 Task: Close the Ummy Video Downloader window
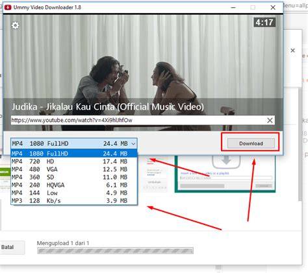click(273, 7)
